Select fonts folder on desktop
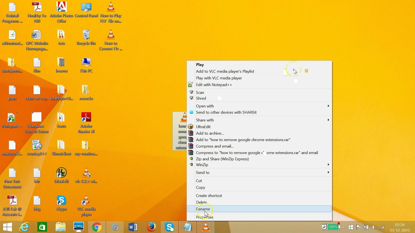Screen dimensions: 415x233 pos(61,120)
